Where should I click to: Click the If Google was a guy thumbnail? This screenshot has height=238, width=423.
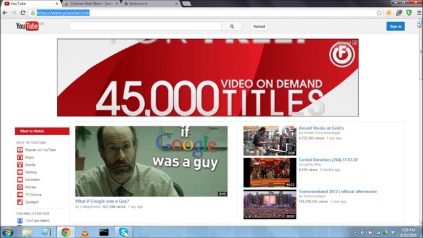[151, 161]
